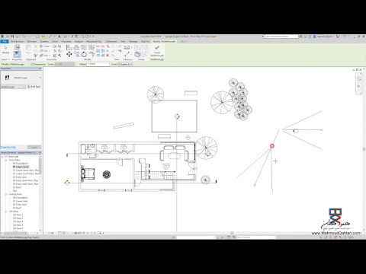
Task: Open the Walkthrough properties filter dropdown
Action: [13, 87]
